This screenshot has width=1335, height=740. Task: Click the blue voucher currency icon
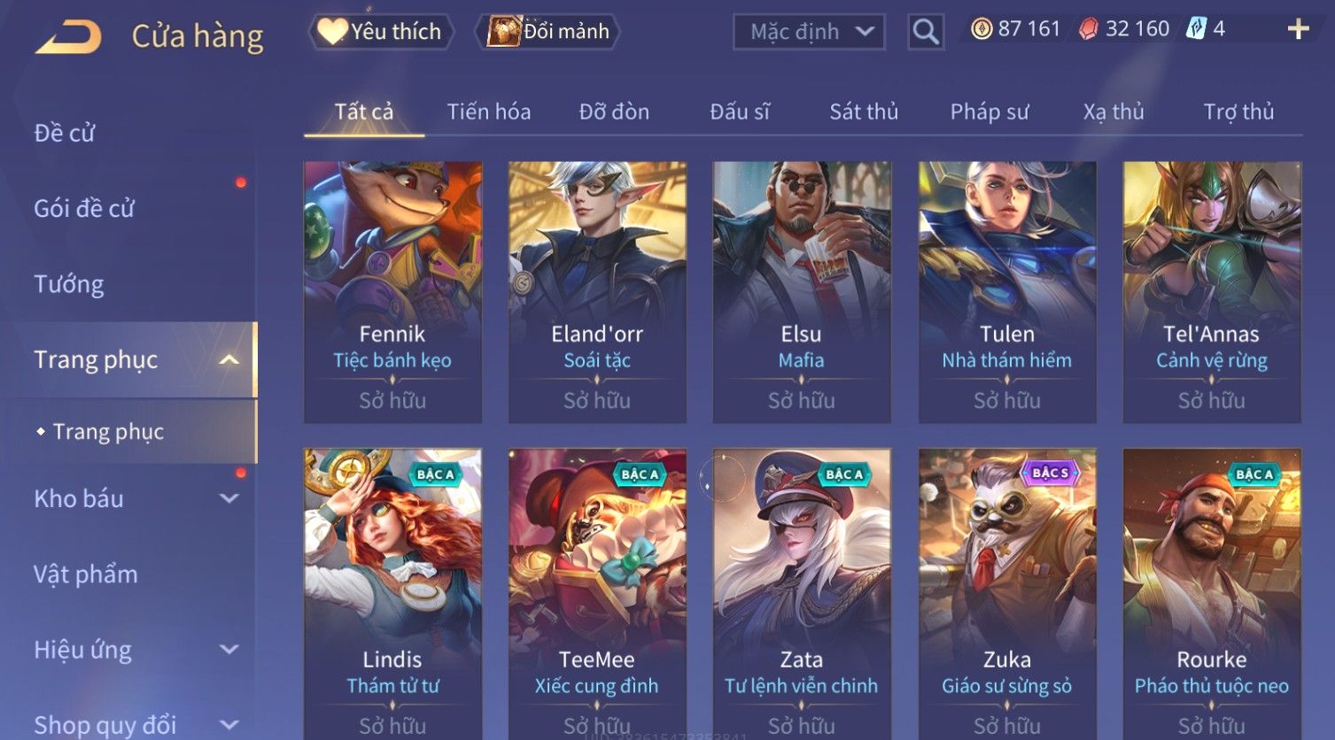click(x=1196, y=29)
